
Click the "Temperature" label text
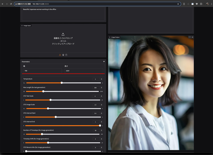(x=28, y=79)
